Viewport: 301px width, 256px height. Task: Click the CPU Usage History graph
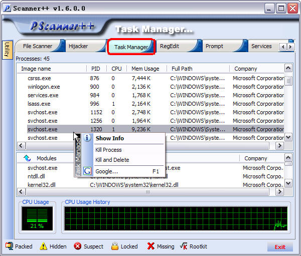click(176, 218)
